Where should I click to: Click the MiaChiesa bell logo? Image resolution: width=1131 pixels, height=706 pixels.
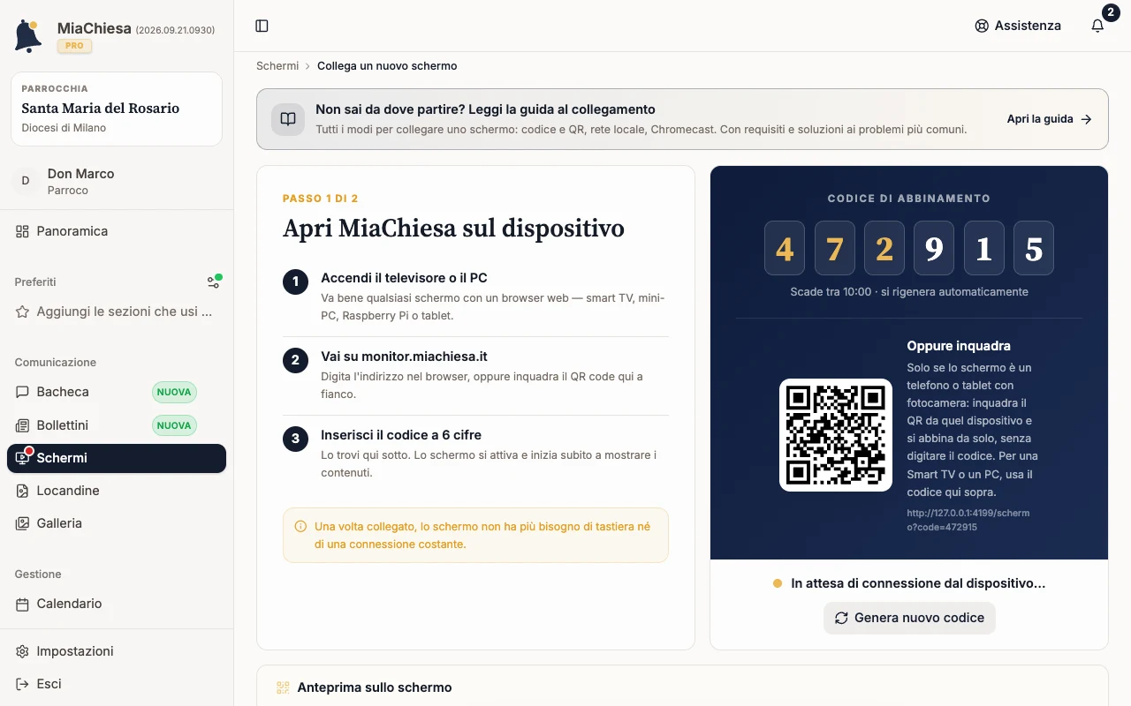tap(28, 36)
